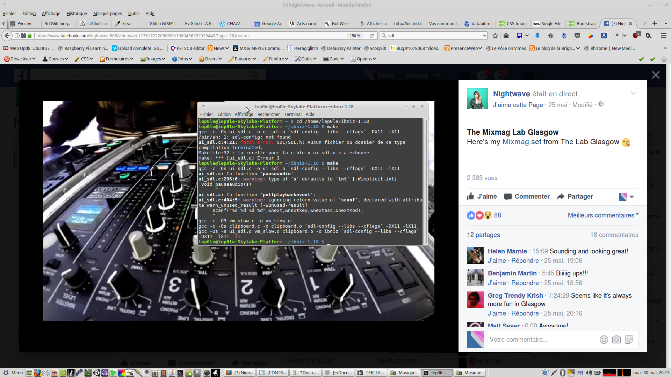Toggle the J'aime like button
Image resolution: width=671 pixels, height=377 pixels.
coord(482,197)
